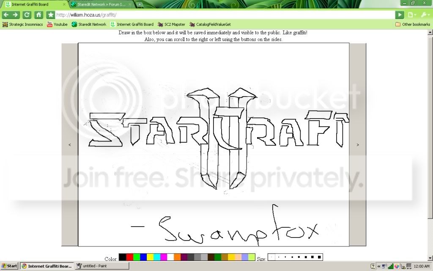
Task: Pick the black color swatch
Action: (x=123, y=257)
